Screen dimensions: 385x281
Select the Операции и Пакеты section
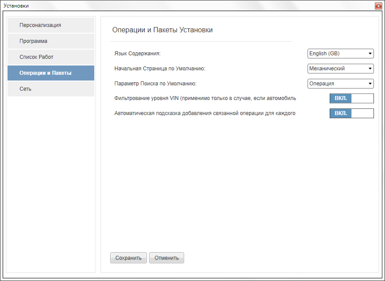point(51,73)
